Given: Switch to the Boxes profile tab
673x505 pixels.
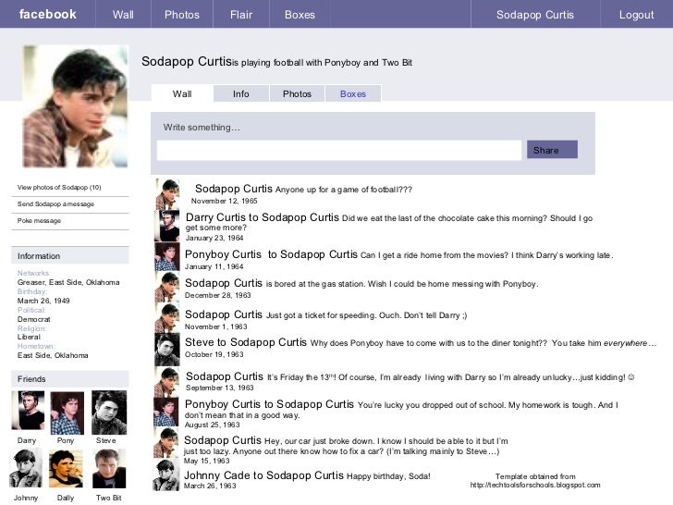Looking at the screenshot, I should tap(353, 93).
